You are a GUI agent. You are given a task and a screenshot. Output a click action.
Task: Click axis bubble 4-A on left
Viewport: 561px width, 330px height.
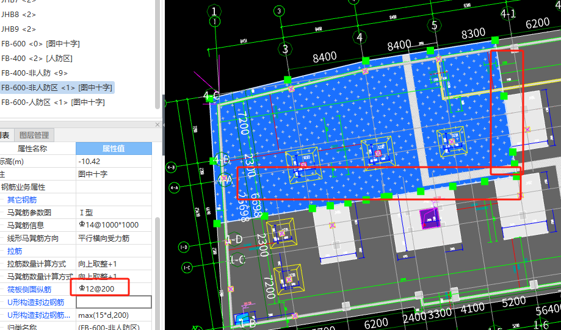coord(174,187)
